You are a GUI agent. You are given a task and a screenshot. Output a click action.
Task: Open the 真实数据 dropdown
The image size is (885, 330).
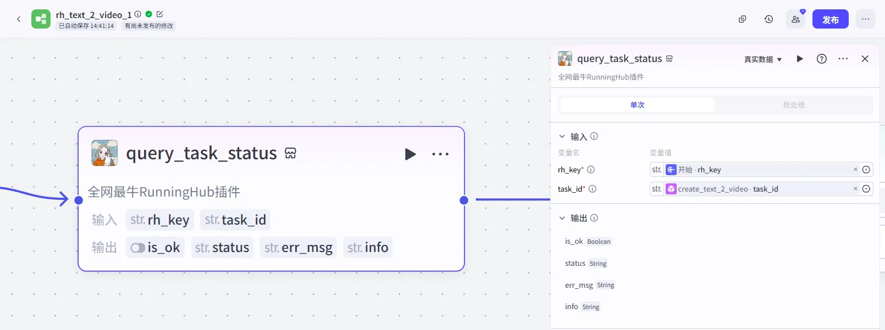point(763,59)
